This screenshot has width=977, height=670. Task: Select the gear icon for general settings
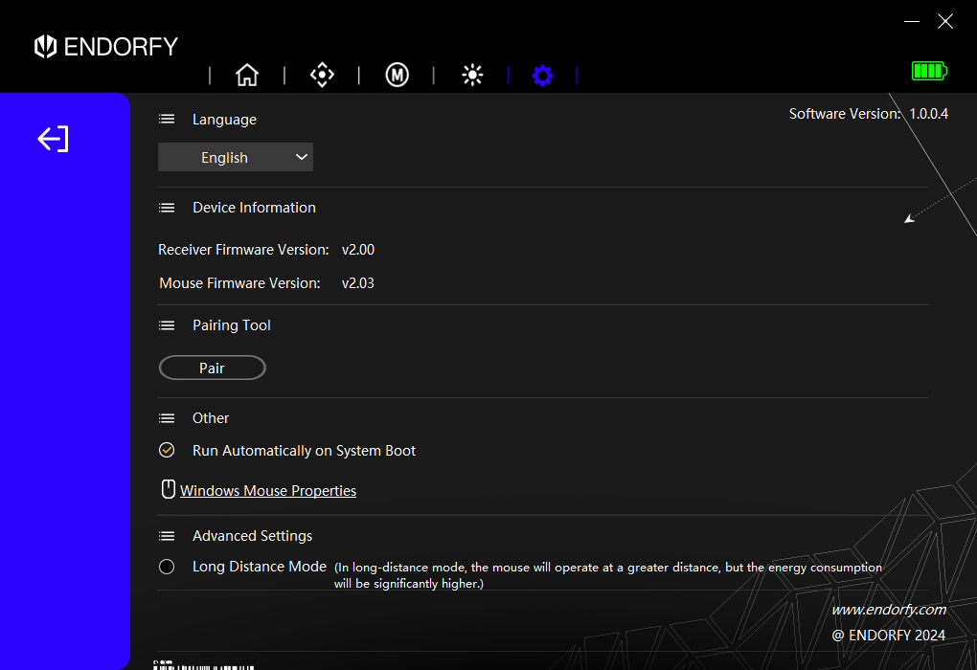click(x=543, y=75)
